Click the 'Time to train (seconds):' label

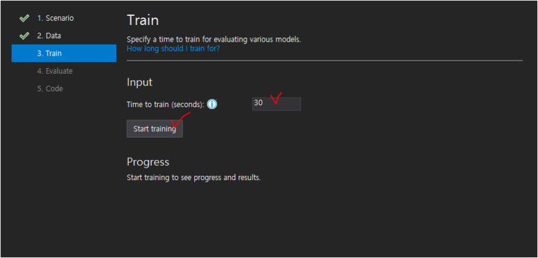coord(166,104)
